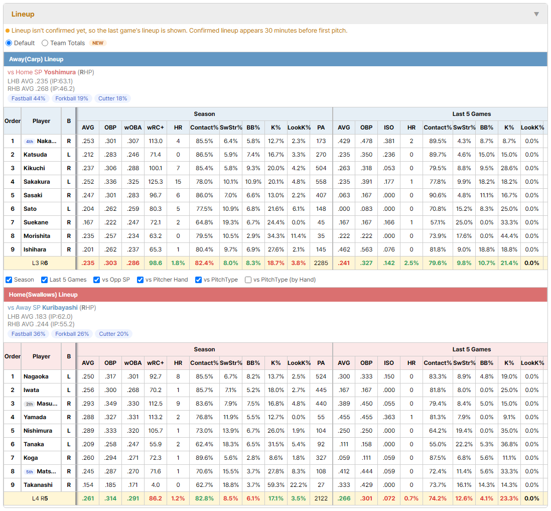The width and height of the screenshot is (551, 511).
Task: Click the Cutter 20% pitch tag
Action: (x=114, y=334)
